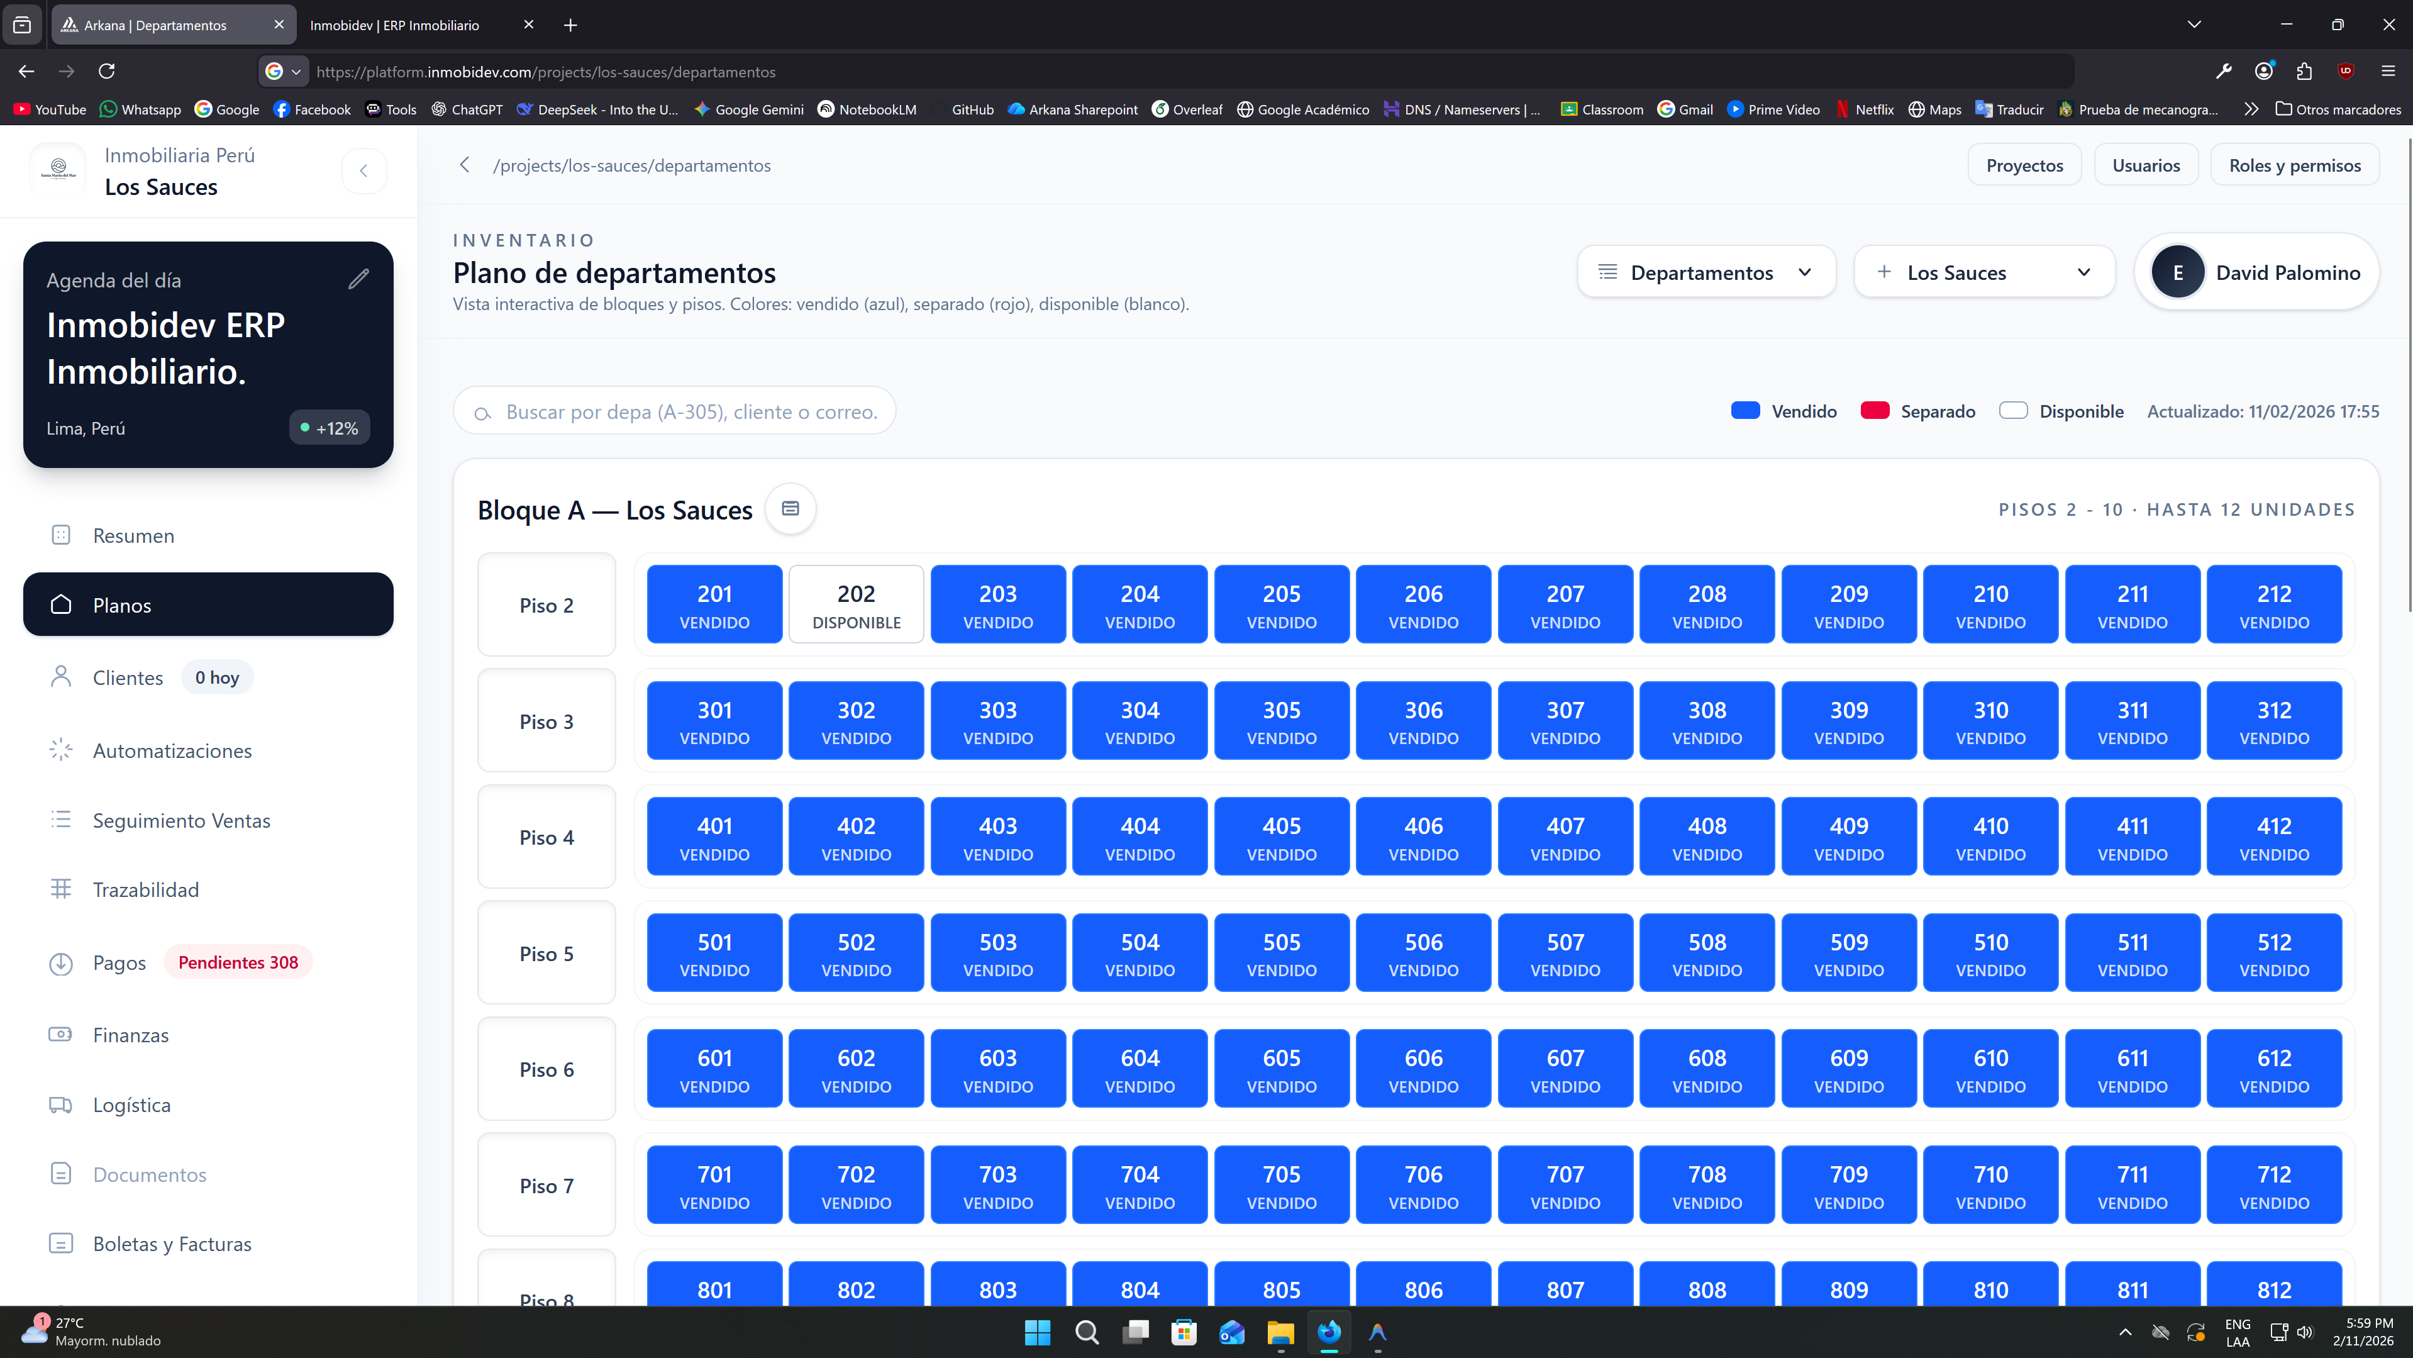
Task: Switch to the Arkana Departamentos browser tab
Action: pos(155,25)
